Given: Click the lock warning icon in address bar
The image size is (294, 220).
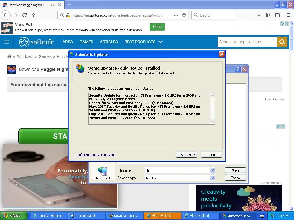Looking at the screenshot, I should pos(68,15).
